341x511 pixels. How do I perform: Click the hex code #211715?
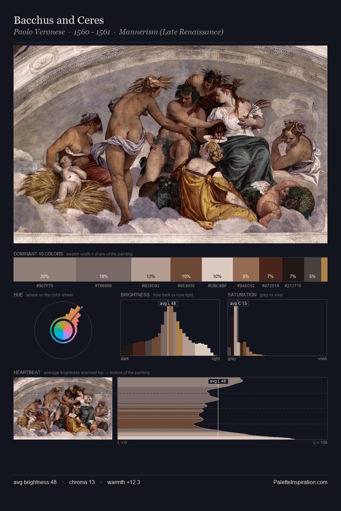293,286
